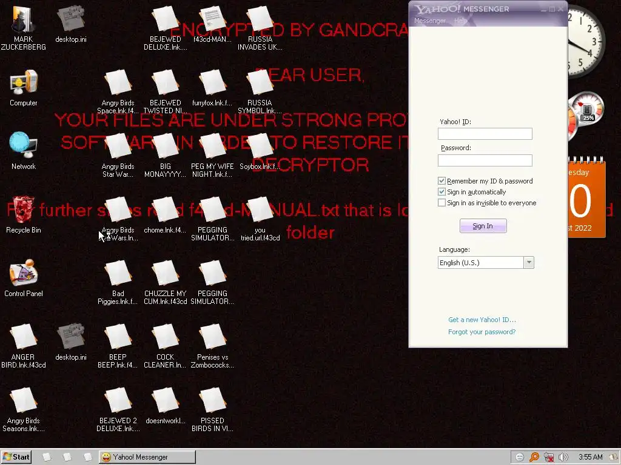The height and width of the screenshot is (465, 621).
Task: Select the BEJEWED DELUXE.lnk file icon
Action: 165,28
